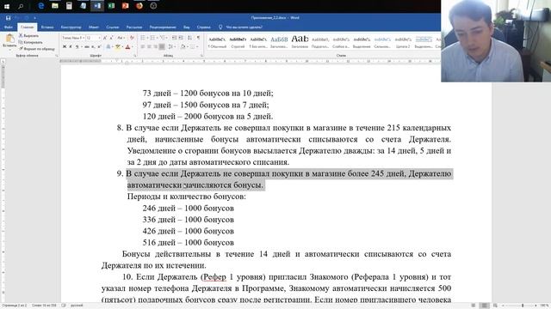Switch to the Review (Рецензирование) tab
Screen dimensions: 551x309
[163, 27]
